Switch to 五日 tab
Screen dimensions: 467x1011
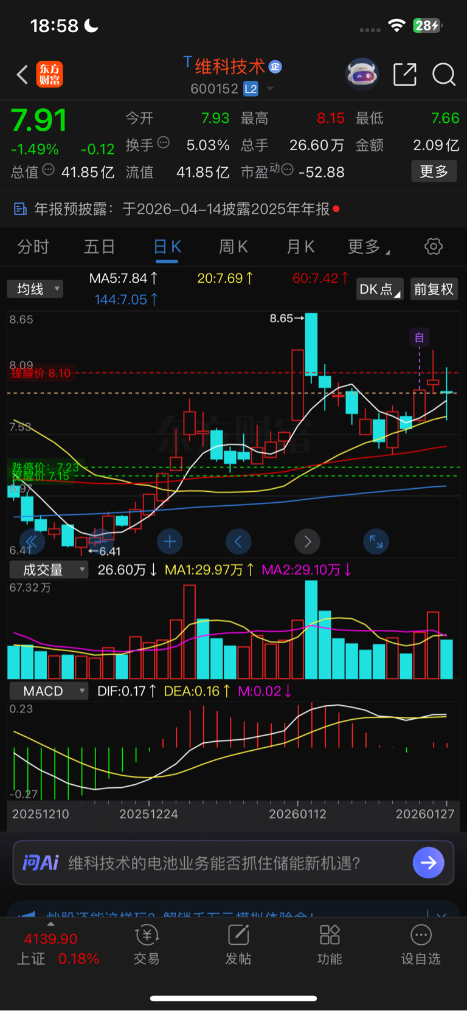click(x=100, y=247)
